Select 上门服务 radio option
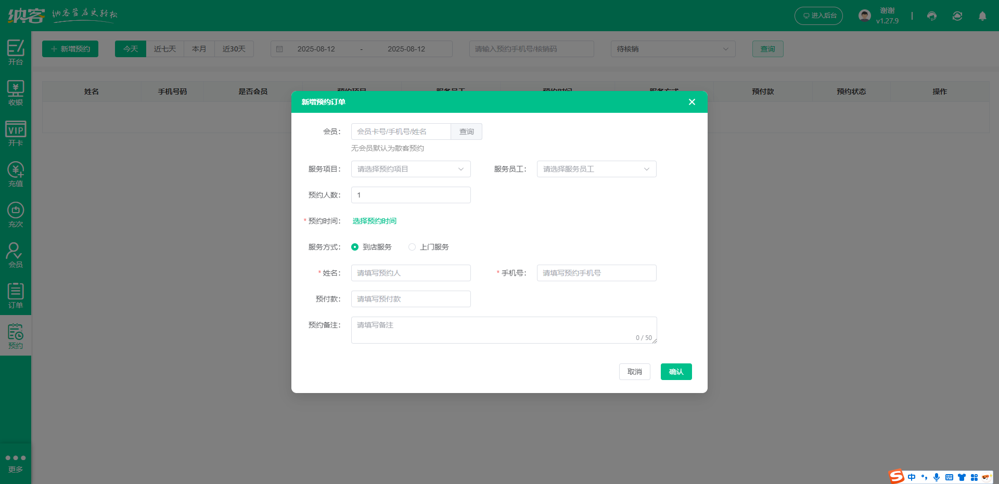This screenshot has height=484, width=999. 412,247
